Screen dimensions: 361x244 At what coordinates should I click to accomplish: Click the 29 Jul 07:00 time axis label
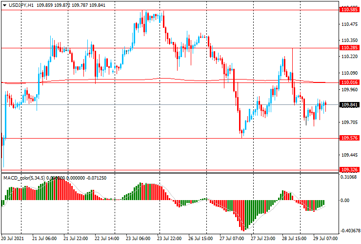(325, 238)
